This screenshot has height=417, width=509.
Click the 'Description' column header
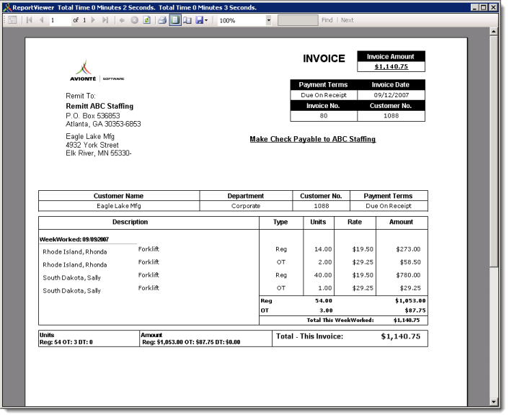(x=130, y=222)
